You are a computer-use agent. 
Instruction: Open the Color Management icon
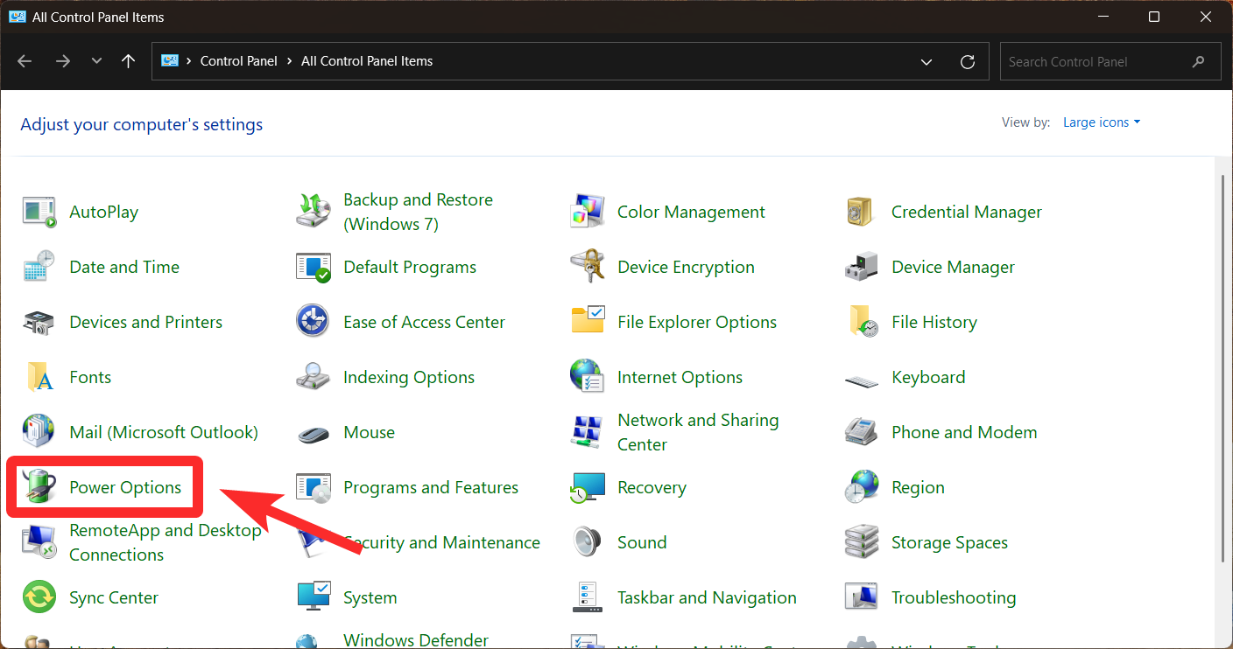[x=588, y=212]
